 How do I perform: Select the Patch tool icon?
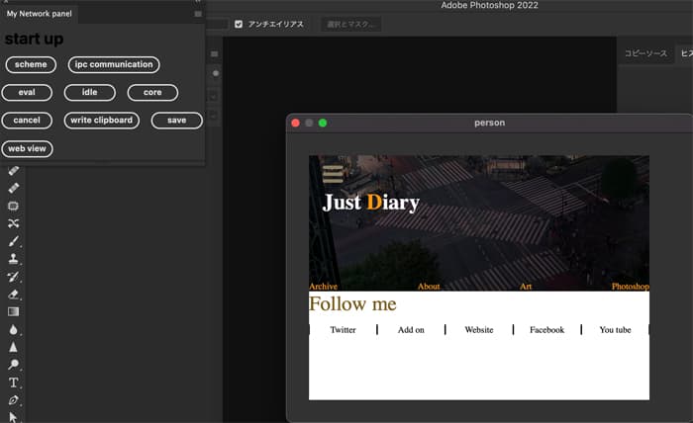(x=13, y=206)
